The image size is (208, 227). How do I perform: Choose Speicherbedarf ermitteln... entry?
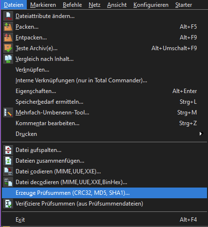[x=104, y=102]
